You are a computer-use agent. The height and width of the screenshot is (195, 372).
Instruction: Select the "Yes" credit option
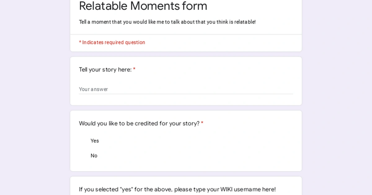(x=95, y=141)
